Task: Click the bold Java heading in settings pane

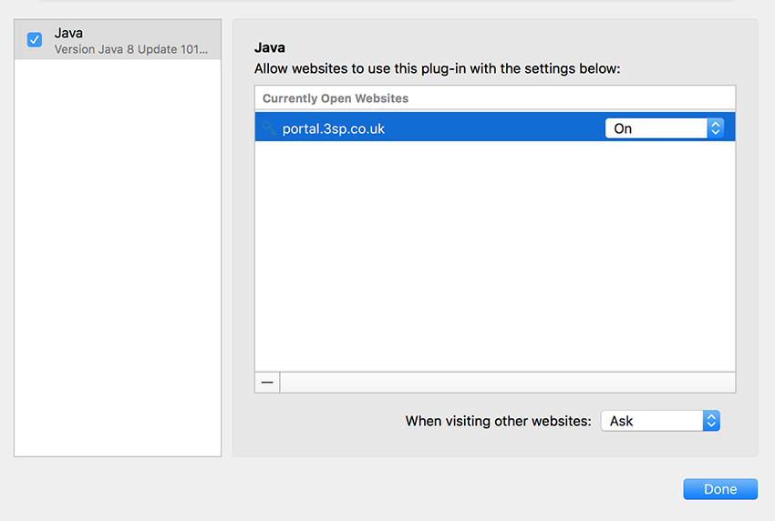Action: pyautogui.click(x=270, y=48)
